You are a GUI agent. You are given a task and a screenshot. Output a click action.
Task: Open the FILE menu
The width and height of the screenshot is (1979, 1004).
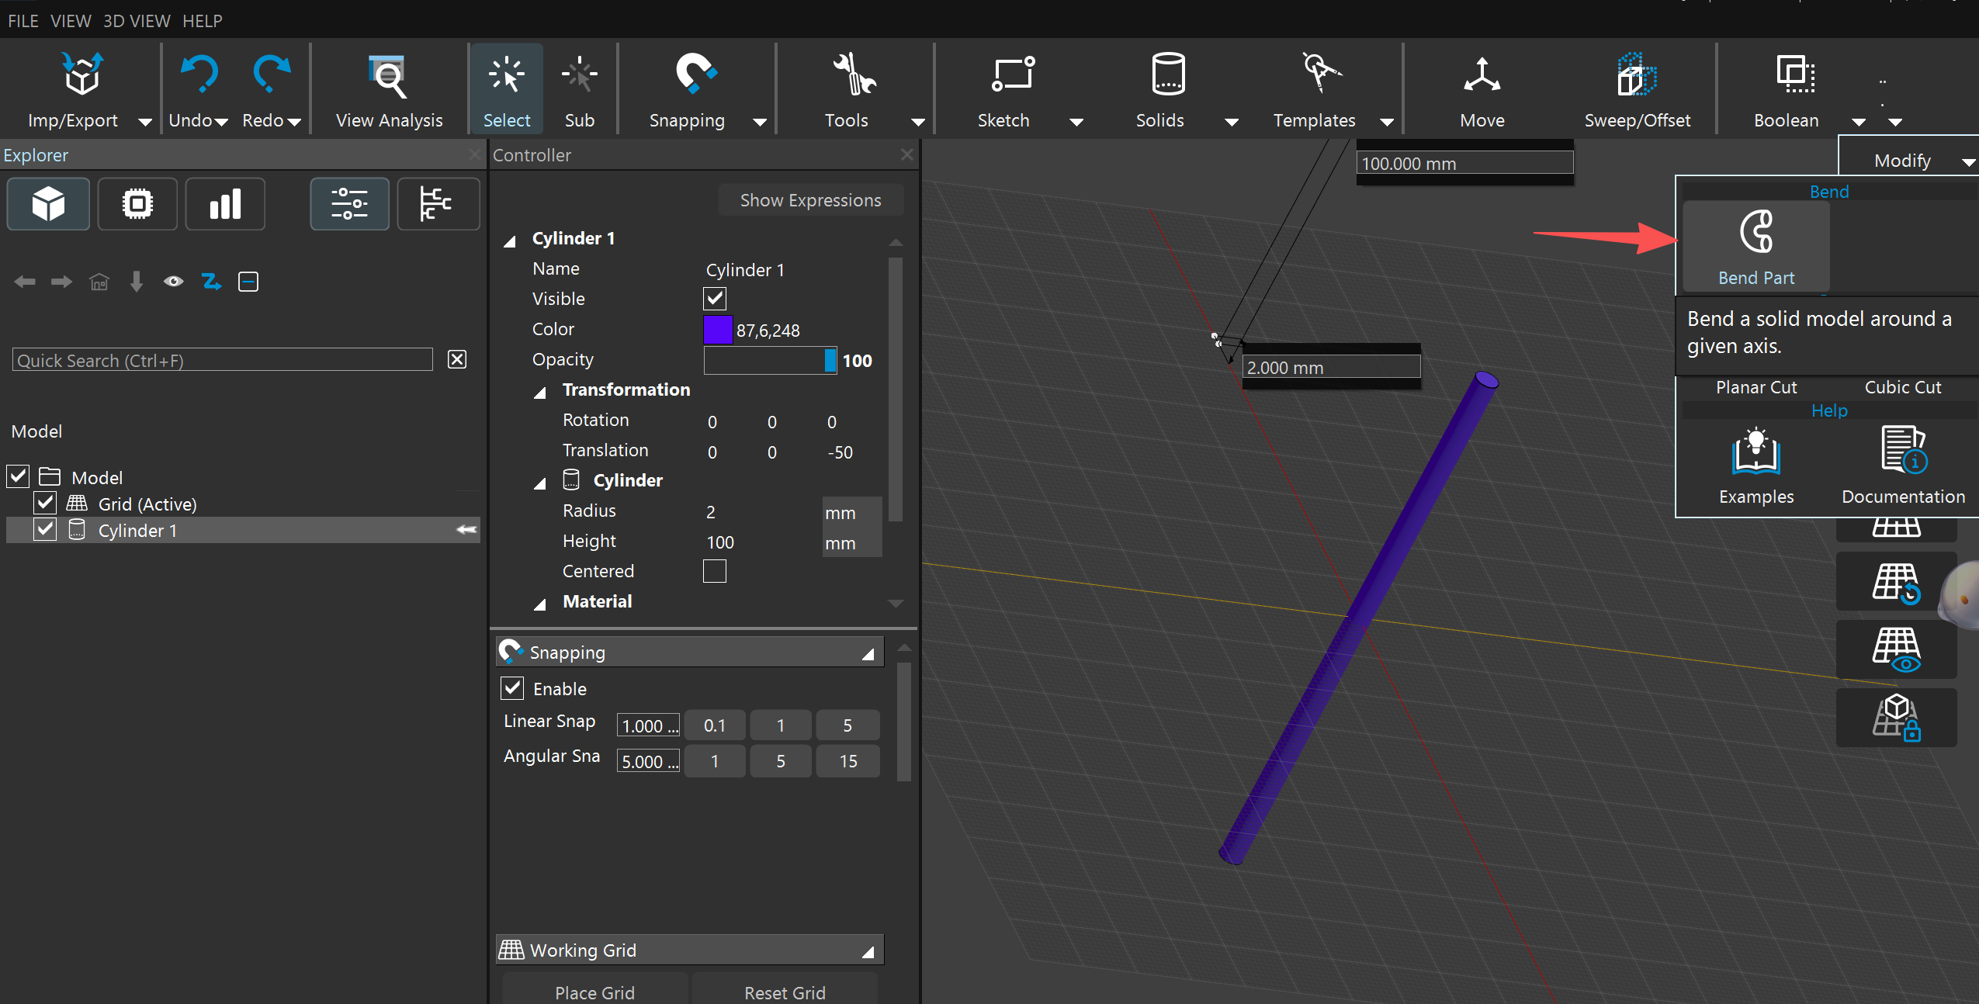[23, 21]
